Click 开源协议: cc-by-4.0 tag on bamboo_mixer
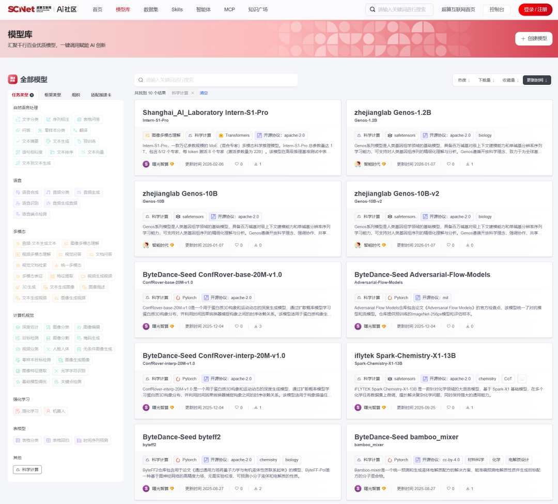 pyautogui.click(x=438, y=460)
